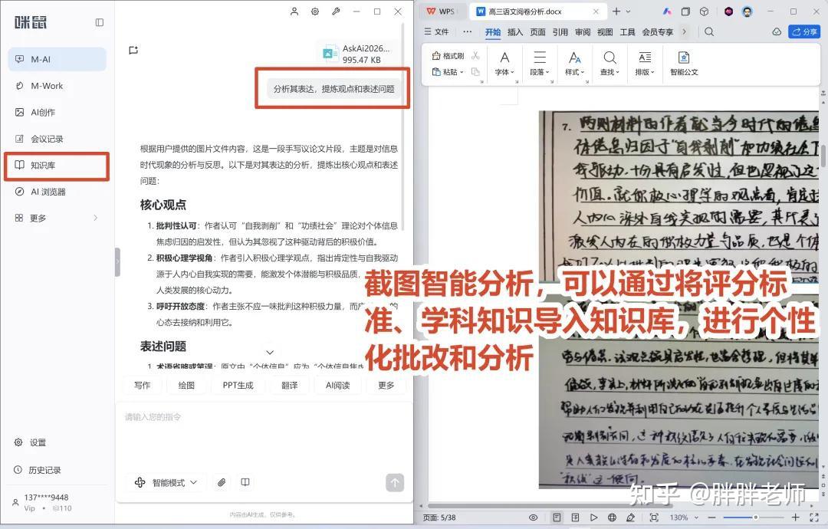Open the WPS search magnifier

tap(709, 31)
